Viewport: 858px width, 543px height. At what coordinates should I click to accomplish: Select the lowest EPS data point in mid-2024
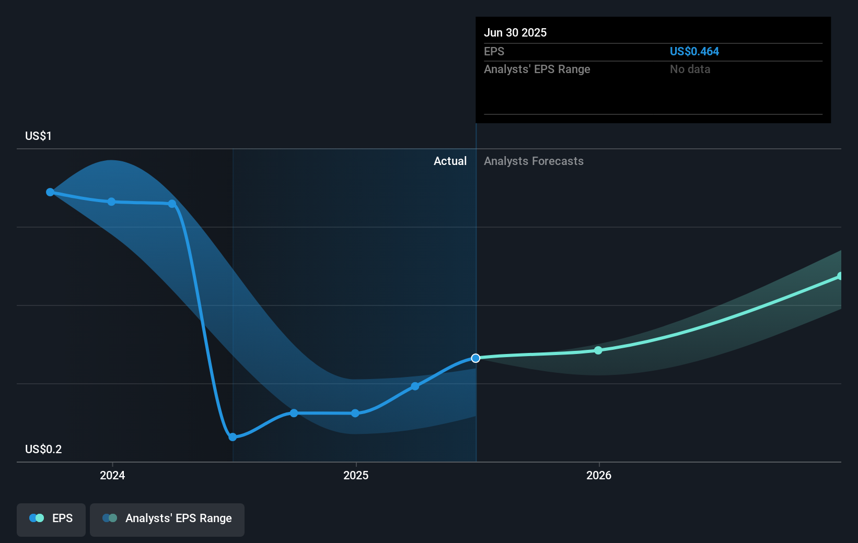tap(233, 437)
